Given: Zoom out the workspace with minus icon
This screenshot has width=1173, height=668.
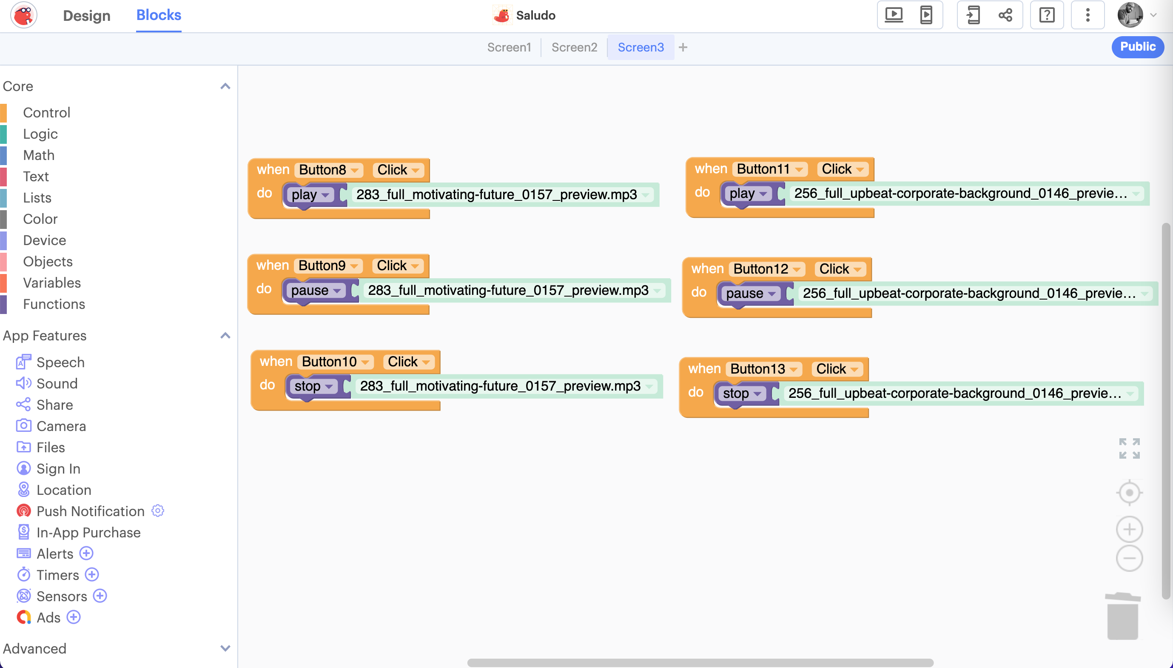Looking at the screenshot, I should [1129, 558].
